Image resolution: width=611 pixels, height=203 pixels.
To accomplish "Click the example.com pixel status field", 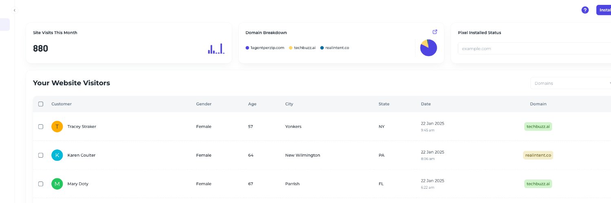I will 534,48.
